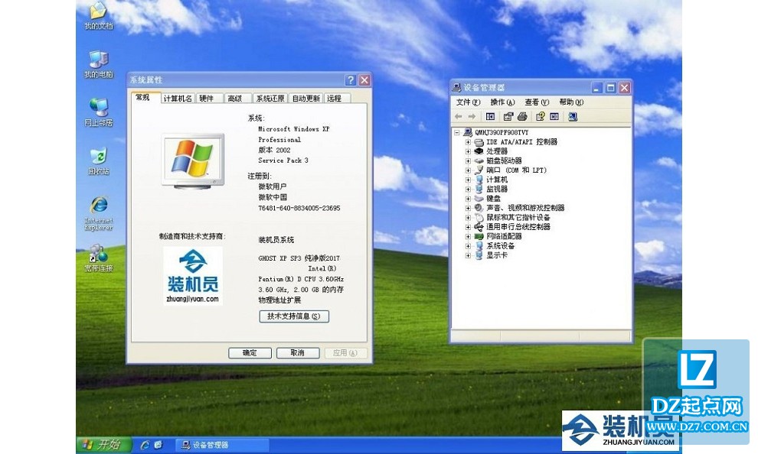Click the 设备管理器 taskbar button

[222, 446]
